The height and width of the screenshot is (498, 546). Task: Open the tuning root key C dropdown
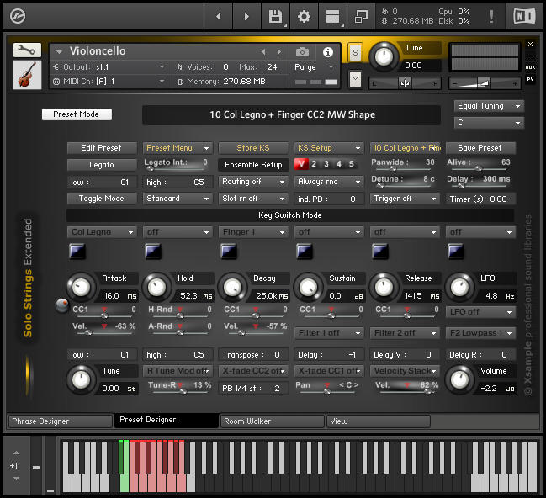point(489,123)
